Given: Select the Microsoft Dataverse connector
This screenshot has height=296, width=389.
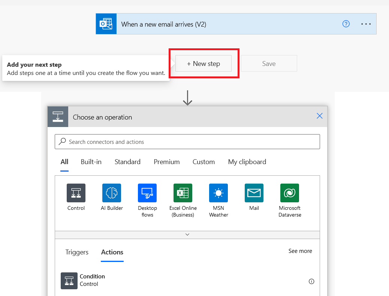Looking at the screenshot, I should (290, 193).
